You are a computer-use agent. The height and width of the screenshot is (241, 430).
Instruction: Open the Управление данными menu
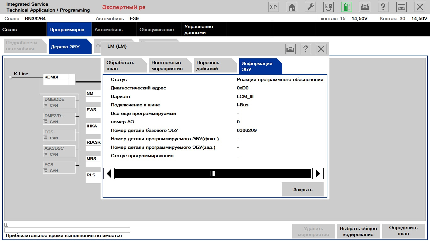(204, 29)
